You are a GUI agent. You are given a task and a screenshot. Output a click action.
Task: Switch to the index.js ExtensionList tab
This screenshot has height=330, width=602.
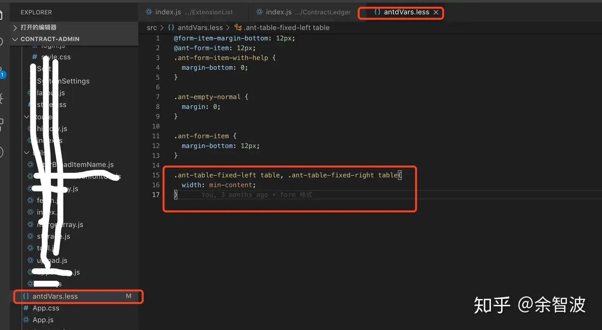click(x=189, y=12)
